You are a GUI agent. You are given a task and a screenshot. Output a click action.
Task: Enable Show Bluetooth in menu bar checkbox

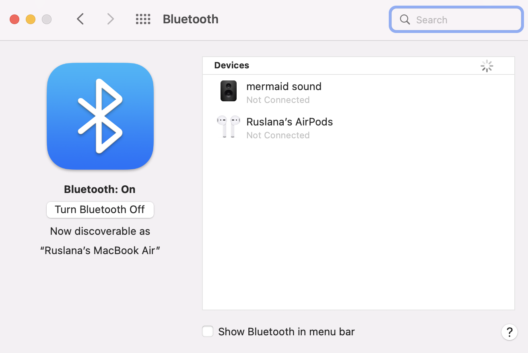208,331
